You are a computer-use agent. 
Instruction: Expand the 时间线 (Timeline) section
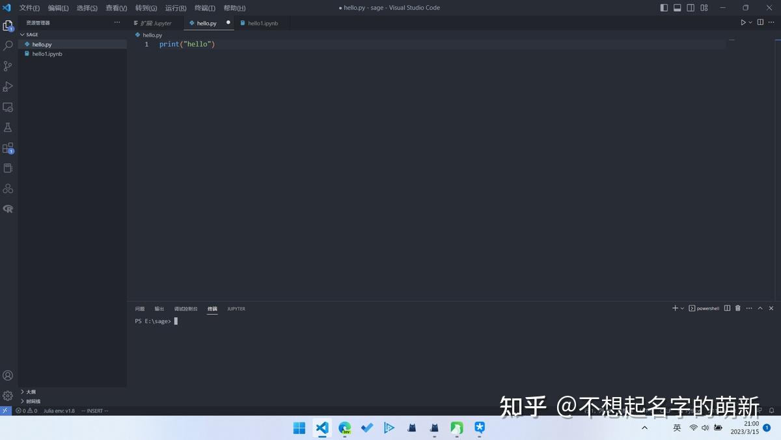31,401
